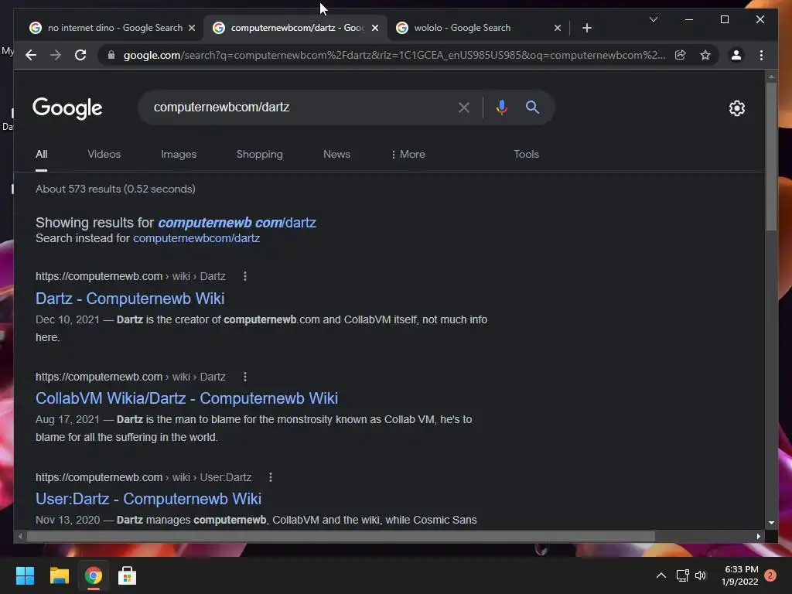Image resolution: width=792 pixels, height=594 pixels.
Task: View site info via the lock icon
Action: [111, 55]
